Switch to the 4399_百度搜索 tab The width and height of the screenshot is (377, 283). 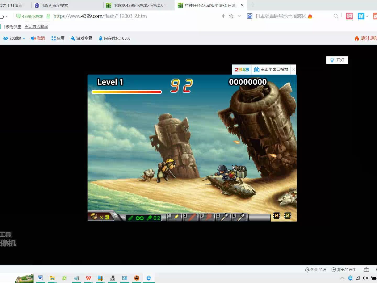pos(55,5)
